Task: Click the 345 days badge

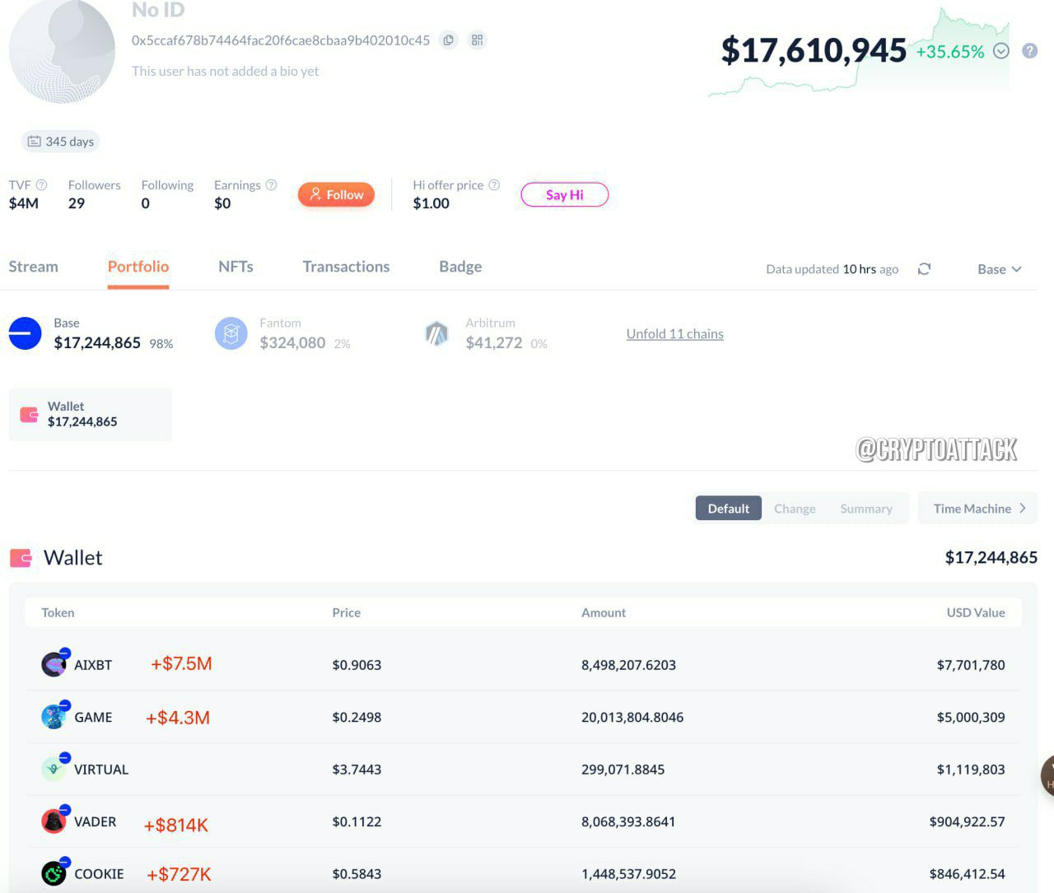Action: tap(60, 142)
